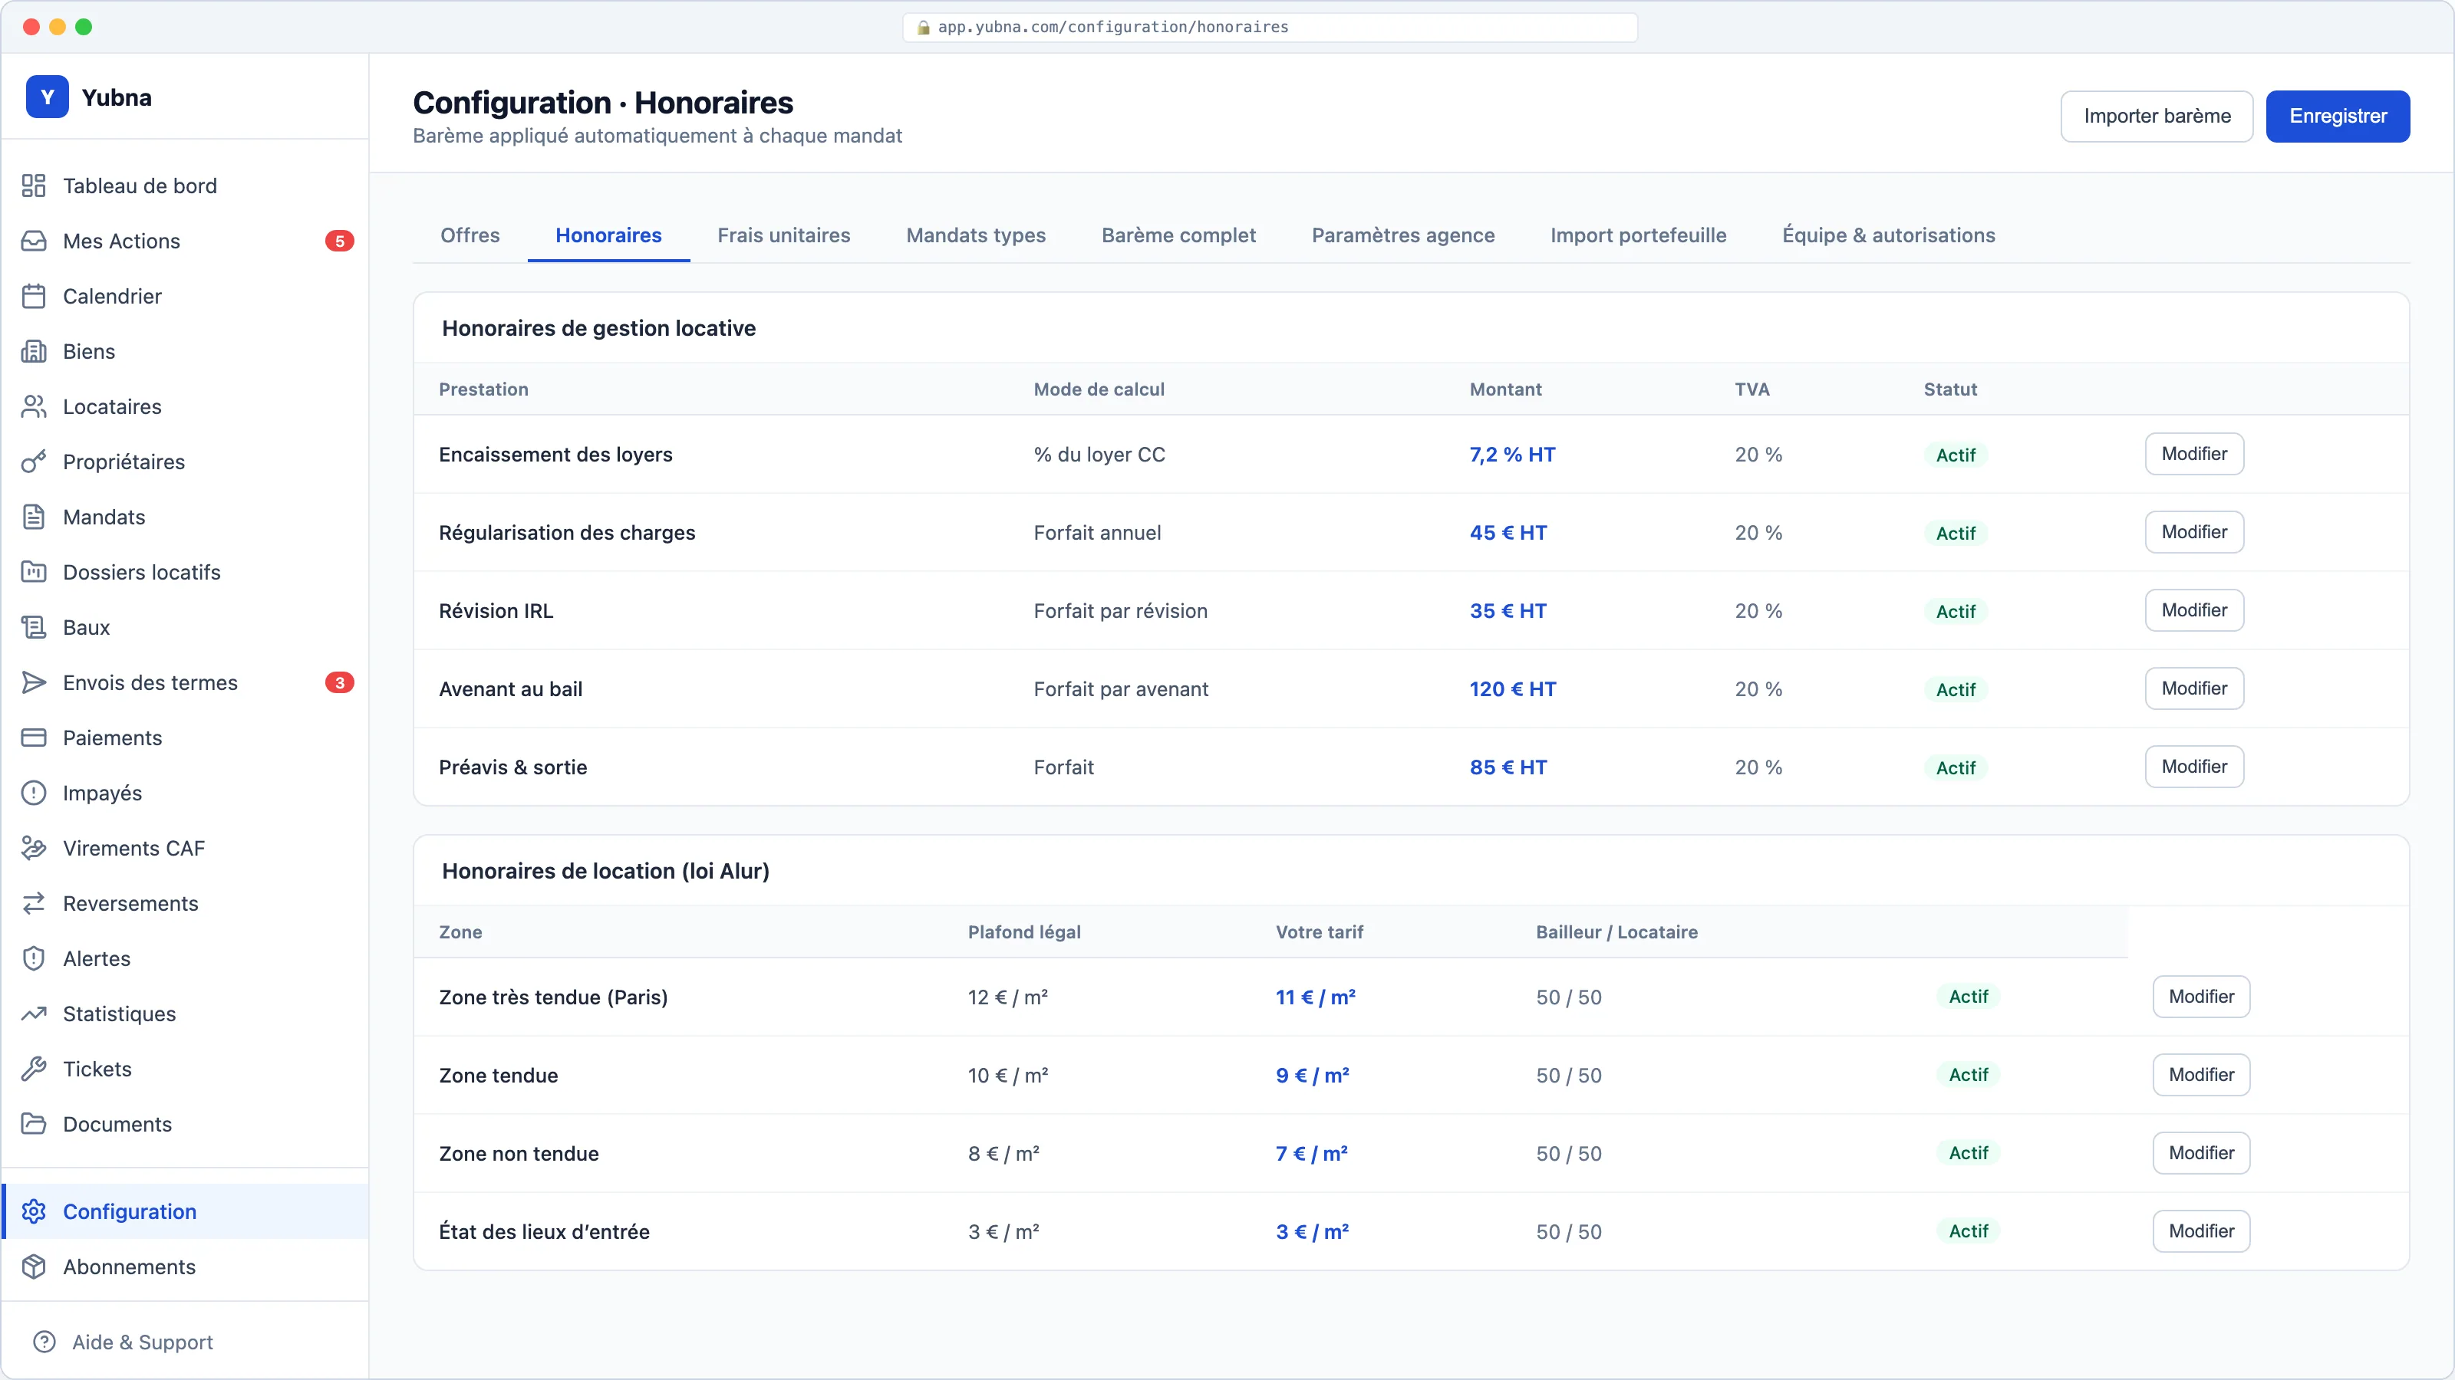Open Statistiques trend icon
The image size is (2455, 1380).
(x=33, y=1014)
